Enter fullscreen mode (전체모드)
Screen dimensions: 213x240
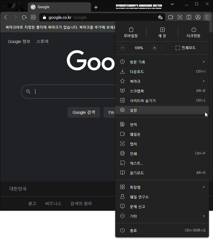click(x=185, y=48)
